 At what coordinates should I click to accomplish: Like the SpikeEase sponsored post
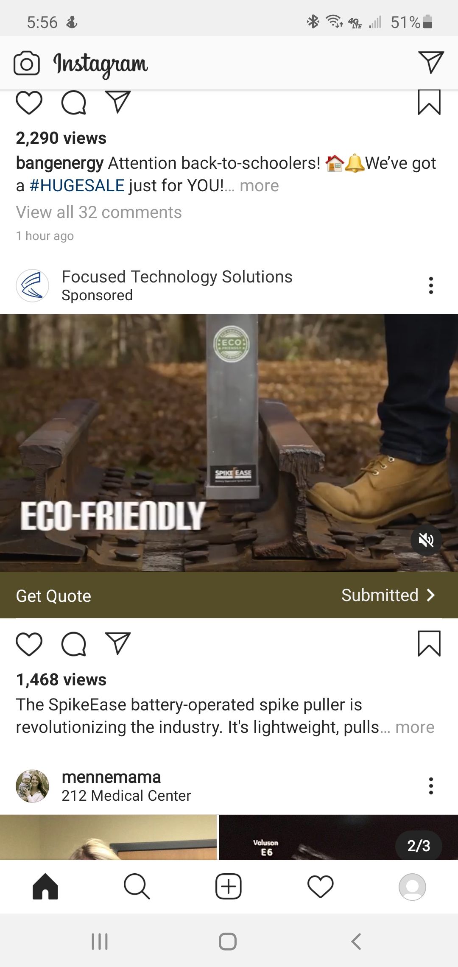[29, 644]
